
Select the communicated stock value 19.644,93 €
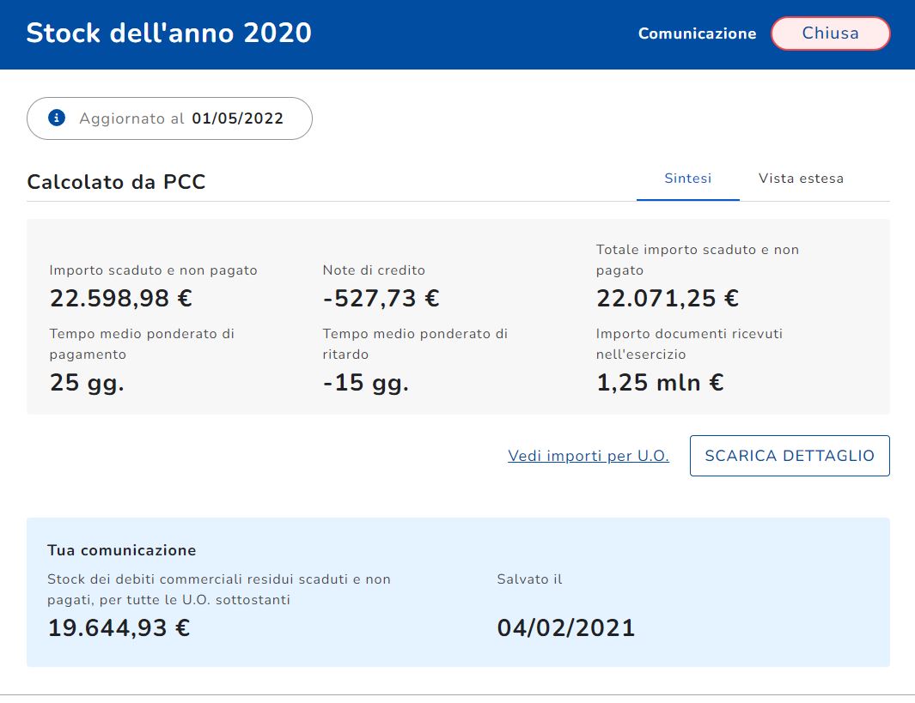pos(119,627)
